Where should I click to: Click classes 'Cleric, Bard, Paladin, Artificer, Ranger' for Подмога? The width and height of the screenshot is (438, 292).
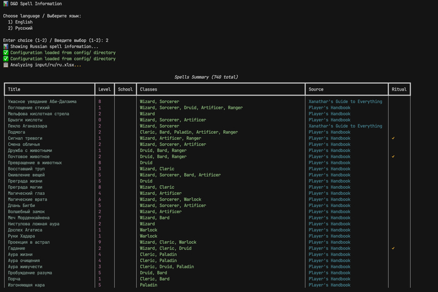pos(189,133)
